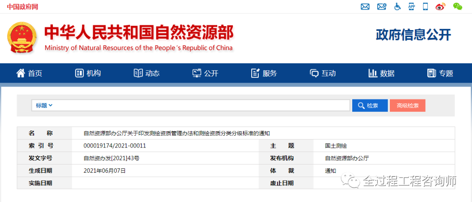Viewport: 472px width, 202px height.
Task: Click the 机构 list icon
Action: click(x=79, y=73)
